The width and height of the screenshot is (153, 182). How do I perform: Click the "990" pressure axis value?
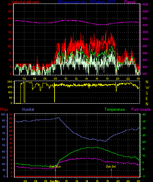coord(145,53)
